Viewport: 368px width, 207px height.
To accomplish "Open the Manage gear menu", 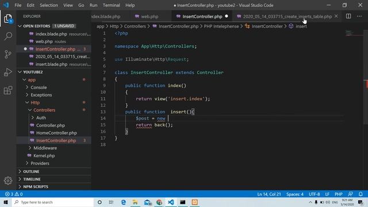I will tap(8, 181).
